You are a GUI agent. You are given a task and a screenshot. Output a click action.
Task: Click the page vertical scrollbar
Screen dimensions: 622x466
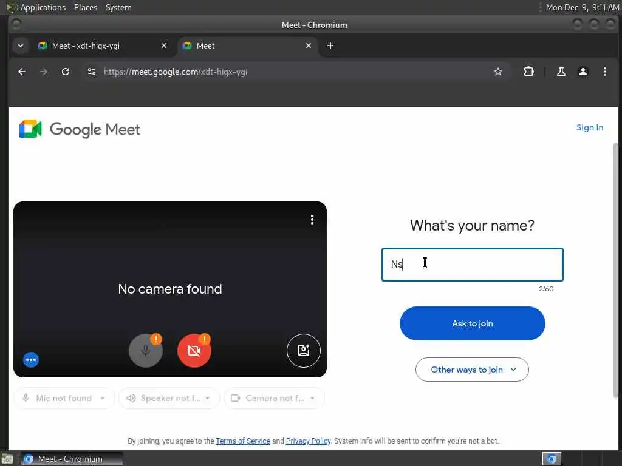[x=615, y=269]
